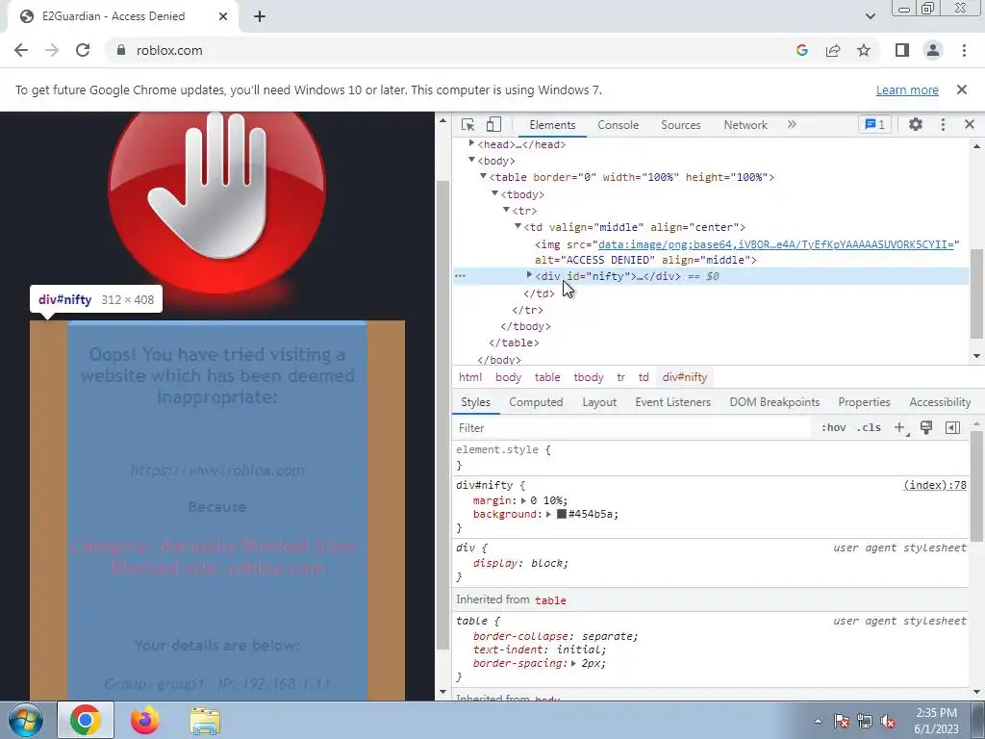Image resolution: width=985 pixels, height=739 pixels.
Task: Toggle the :hov element state panel
Action: click(834, 428)
